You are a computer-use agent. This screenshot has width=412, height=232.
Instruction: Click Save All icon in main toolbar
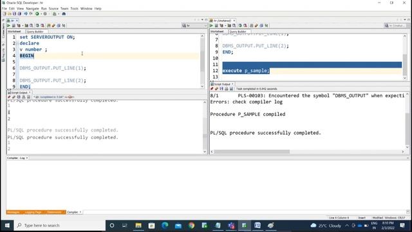click(x=19, y=14)
